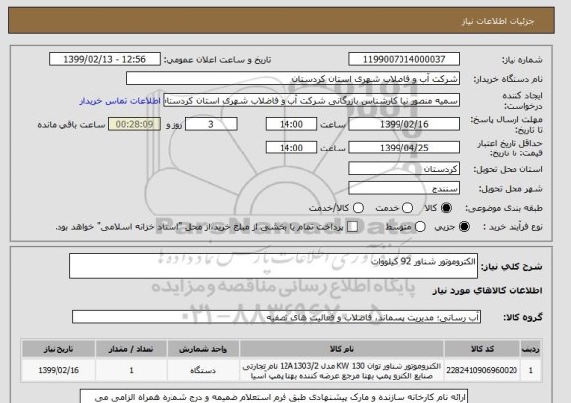The height and width of the screenshot is (403, 571).
Task: Open the اطلاعات تماس خریدار link
Action: click(x=120, y=101)
